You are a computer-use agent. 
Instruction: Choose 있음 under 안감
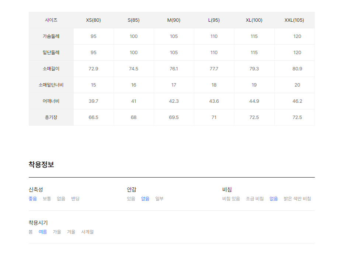coord(131,199)
